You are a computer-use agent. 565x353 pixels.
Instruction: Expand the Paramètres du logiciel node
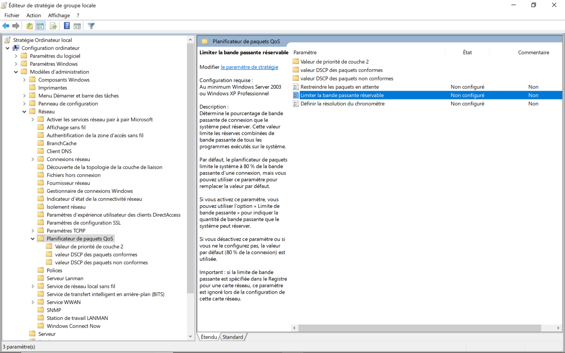coord(16,56)
